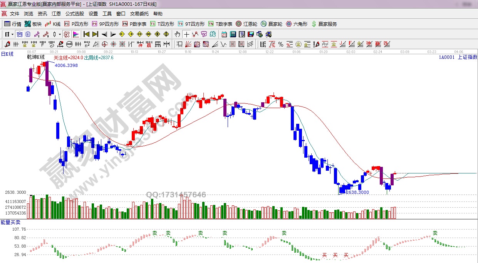The height and width of the screenshot is (263, 478).
Task: Open the 帮助 menu
Action: point(158,13)
